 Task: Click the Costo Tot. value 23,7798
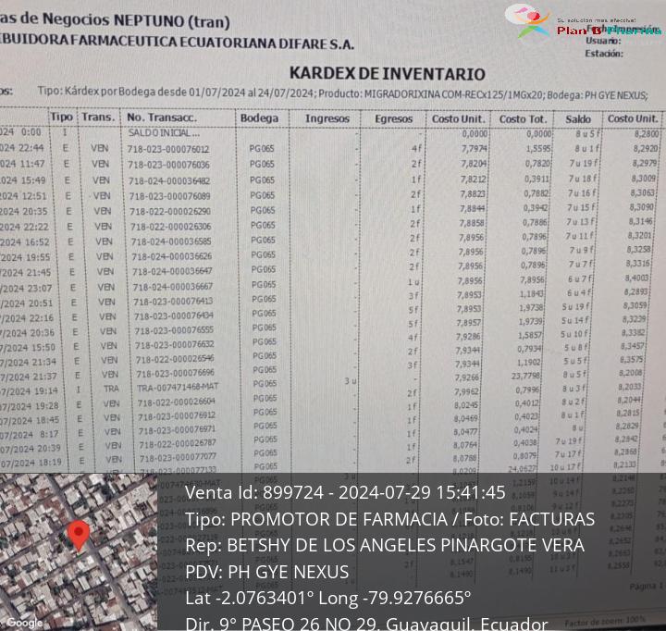tap(525, 376)
